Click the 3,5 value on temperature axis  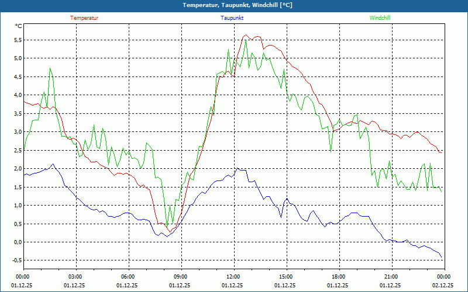click(16, 113)
